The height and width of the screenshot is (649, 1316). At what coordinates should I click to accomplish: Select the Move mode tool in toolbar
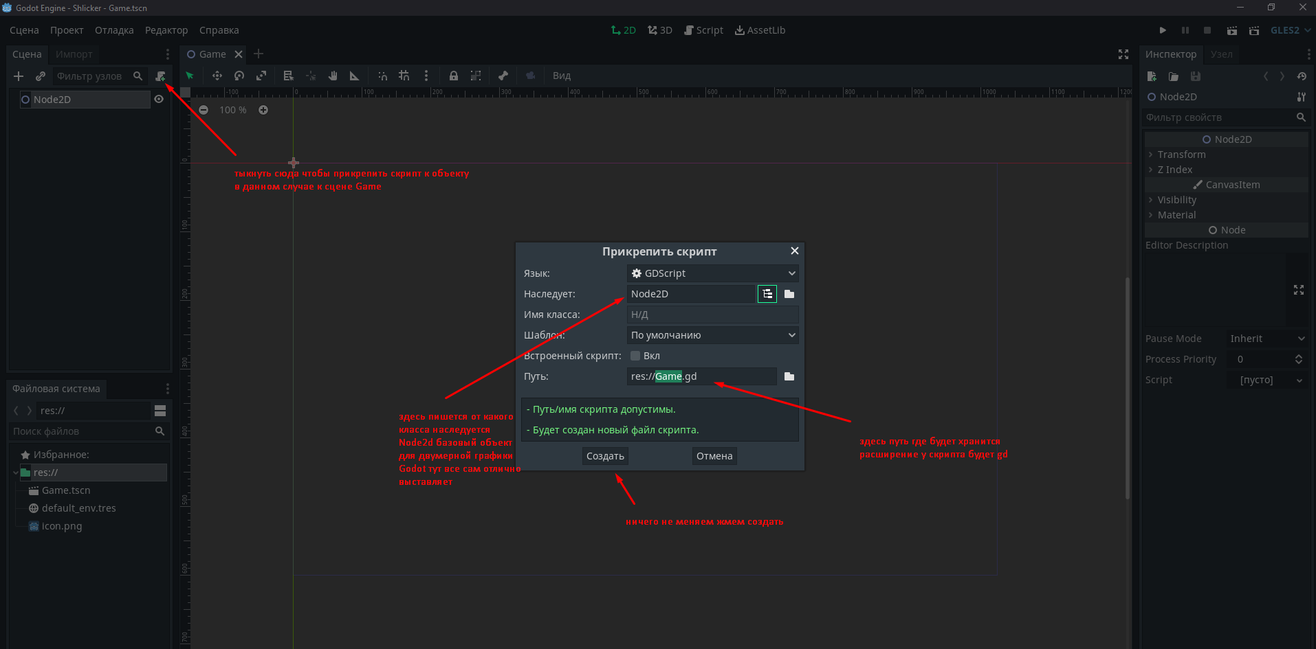(x=217, y=76)
